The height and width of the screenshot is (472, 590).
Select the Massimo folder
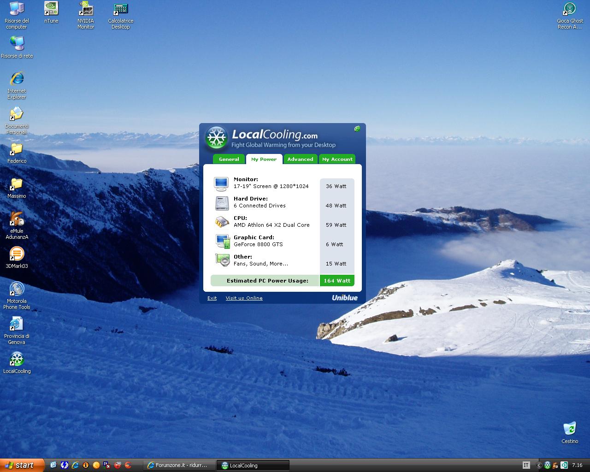click(x=17, y=188)
